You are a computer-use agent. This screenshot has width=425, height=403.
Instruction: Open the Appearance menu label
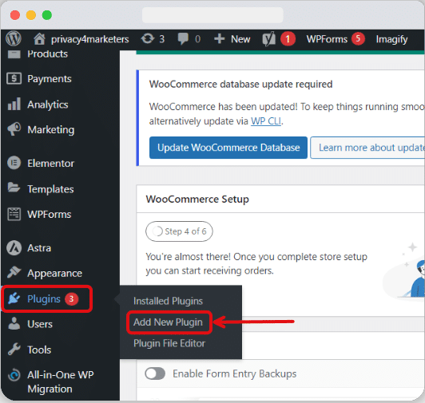pos(54,274)
